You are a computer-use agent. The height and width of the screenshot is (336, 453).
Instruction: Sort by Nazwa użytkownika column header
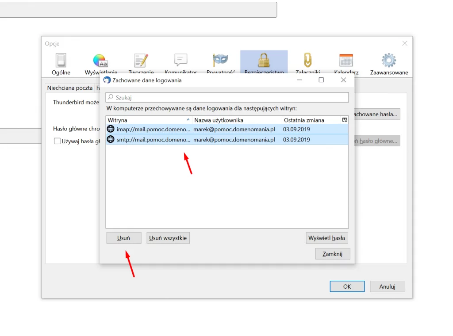pos(237,120)
